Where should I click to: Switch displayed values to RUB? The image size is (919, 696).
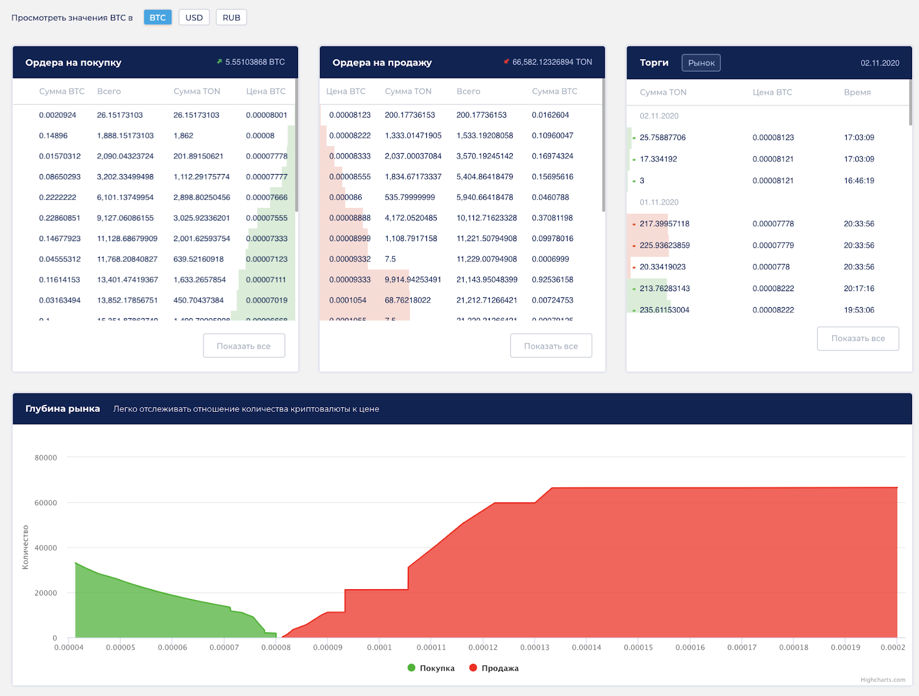pyautogui.click(x=231, y=17)
